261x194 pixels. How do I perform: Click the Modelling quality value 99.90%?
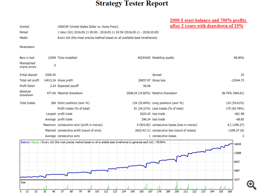[x=239, y=58]
